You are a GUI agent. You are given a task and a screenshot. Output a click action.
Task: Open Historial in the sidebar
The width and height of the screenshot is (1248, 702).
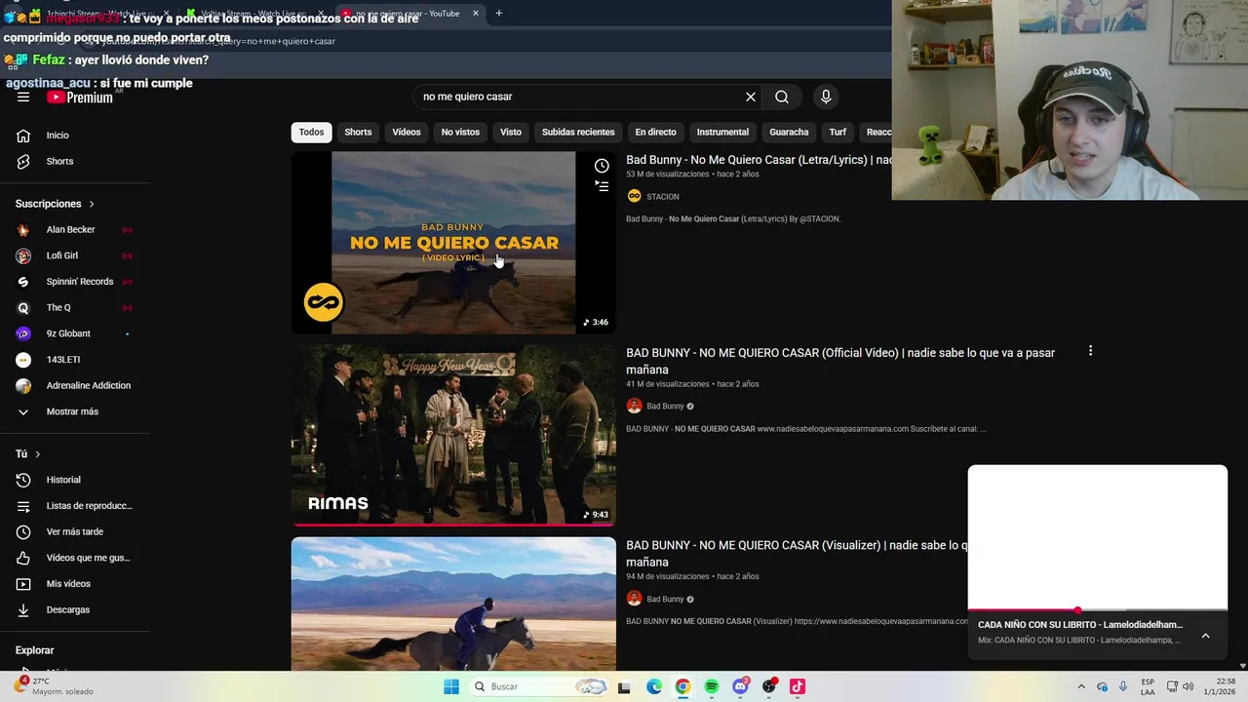75,480
